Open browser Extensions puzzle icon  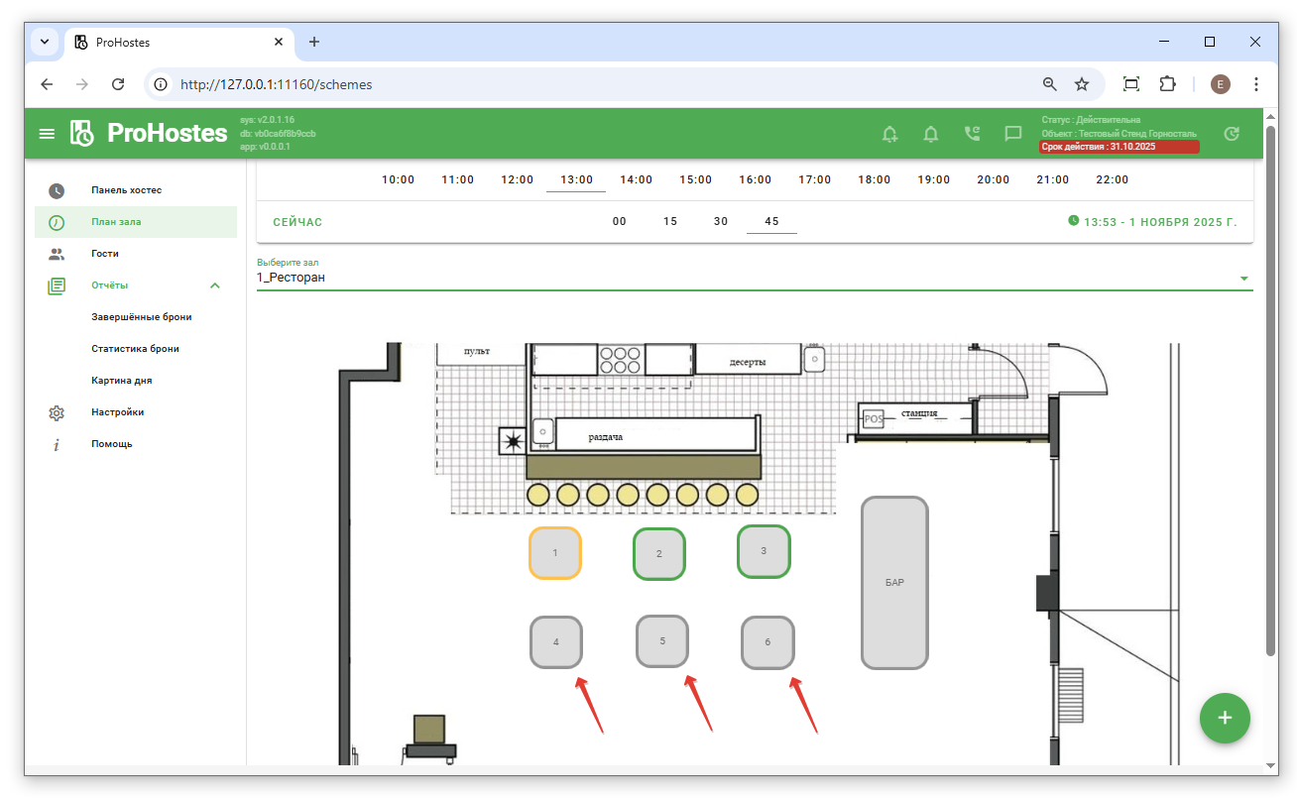[1167, 84]
